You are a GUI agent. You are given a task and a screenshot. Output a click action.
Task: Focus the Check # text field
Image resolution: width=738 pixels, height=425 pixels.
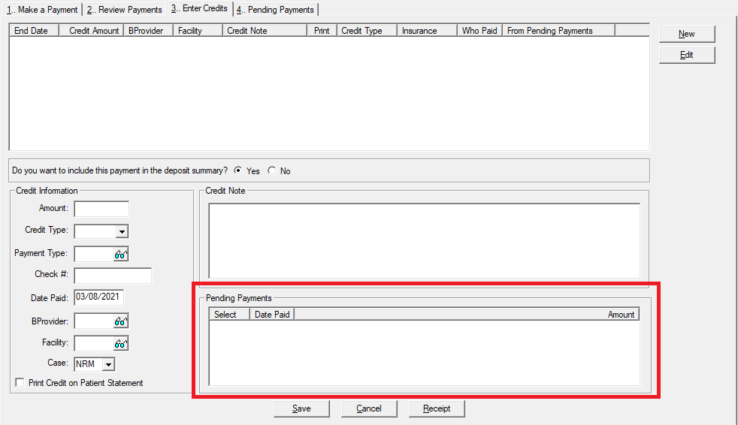pos(113,276)
